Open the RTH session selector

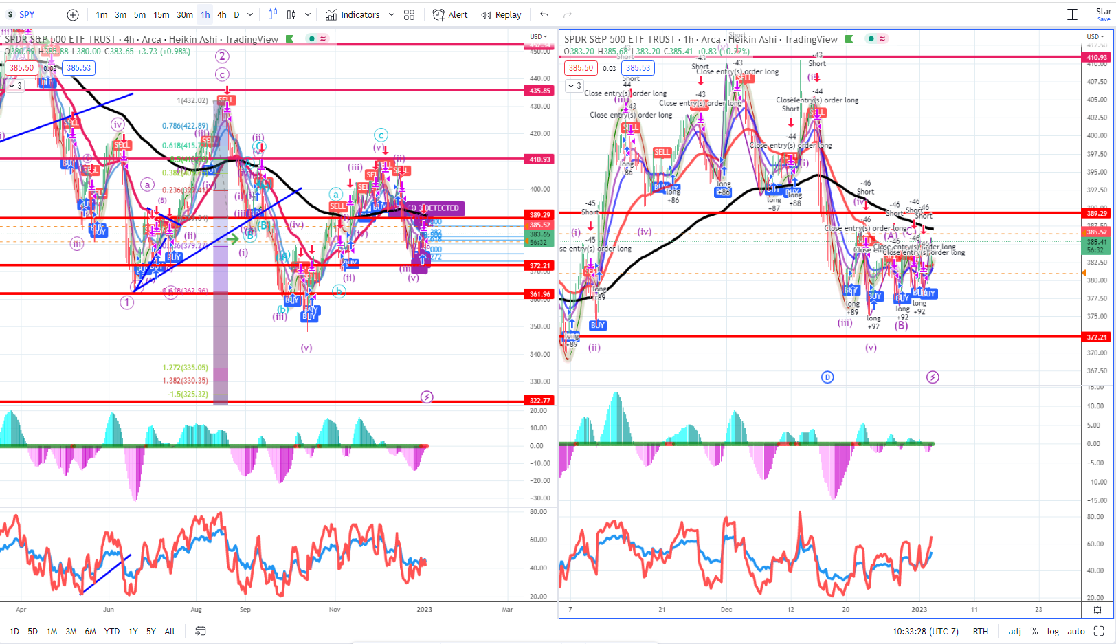point(981,631)
